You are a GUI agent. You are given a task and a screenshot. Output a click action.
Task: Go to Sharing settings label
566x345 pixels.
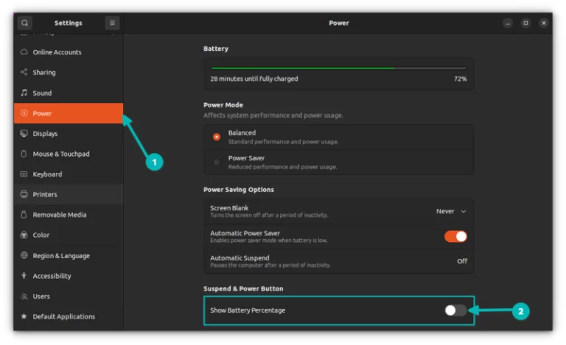44,72
